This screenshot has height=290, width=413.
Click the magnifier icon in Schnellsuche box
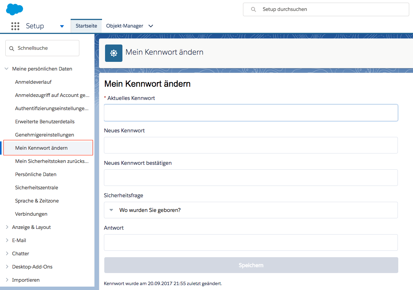(12, 48)
